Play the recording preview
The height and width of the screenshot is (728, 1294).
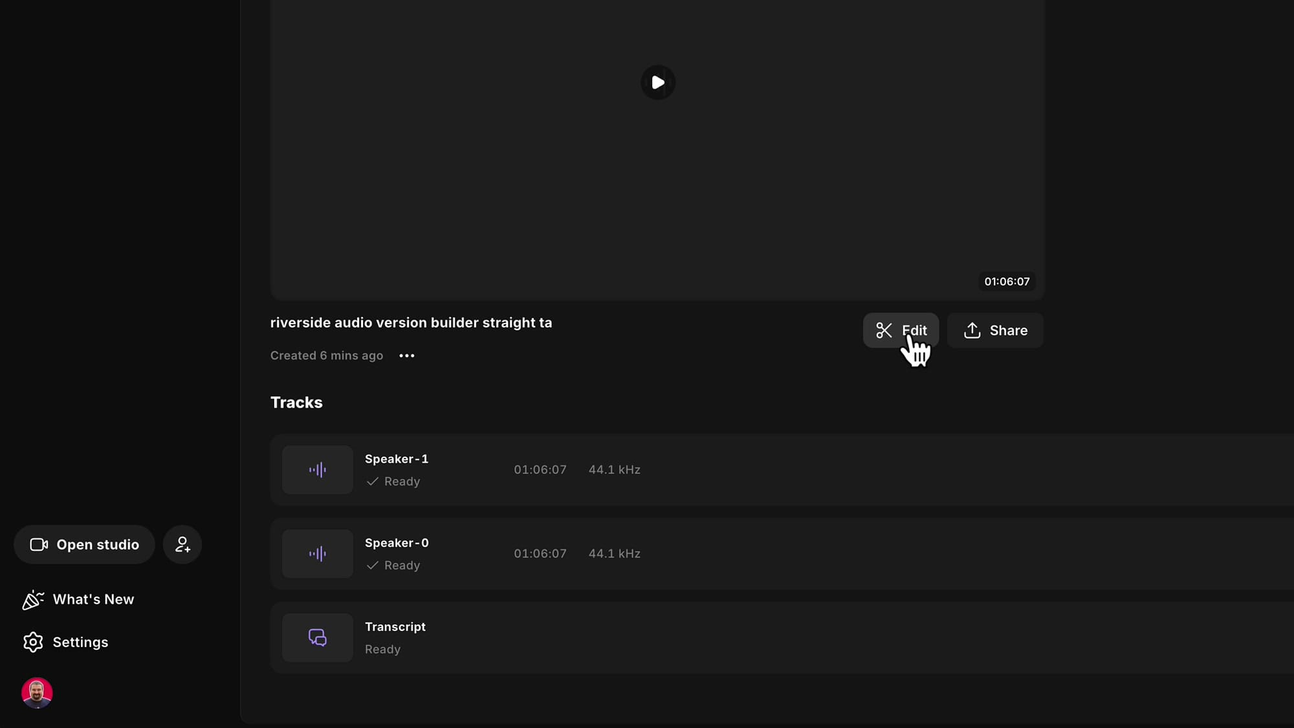tap(657, 82)
